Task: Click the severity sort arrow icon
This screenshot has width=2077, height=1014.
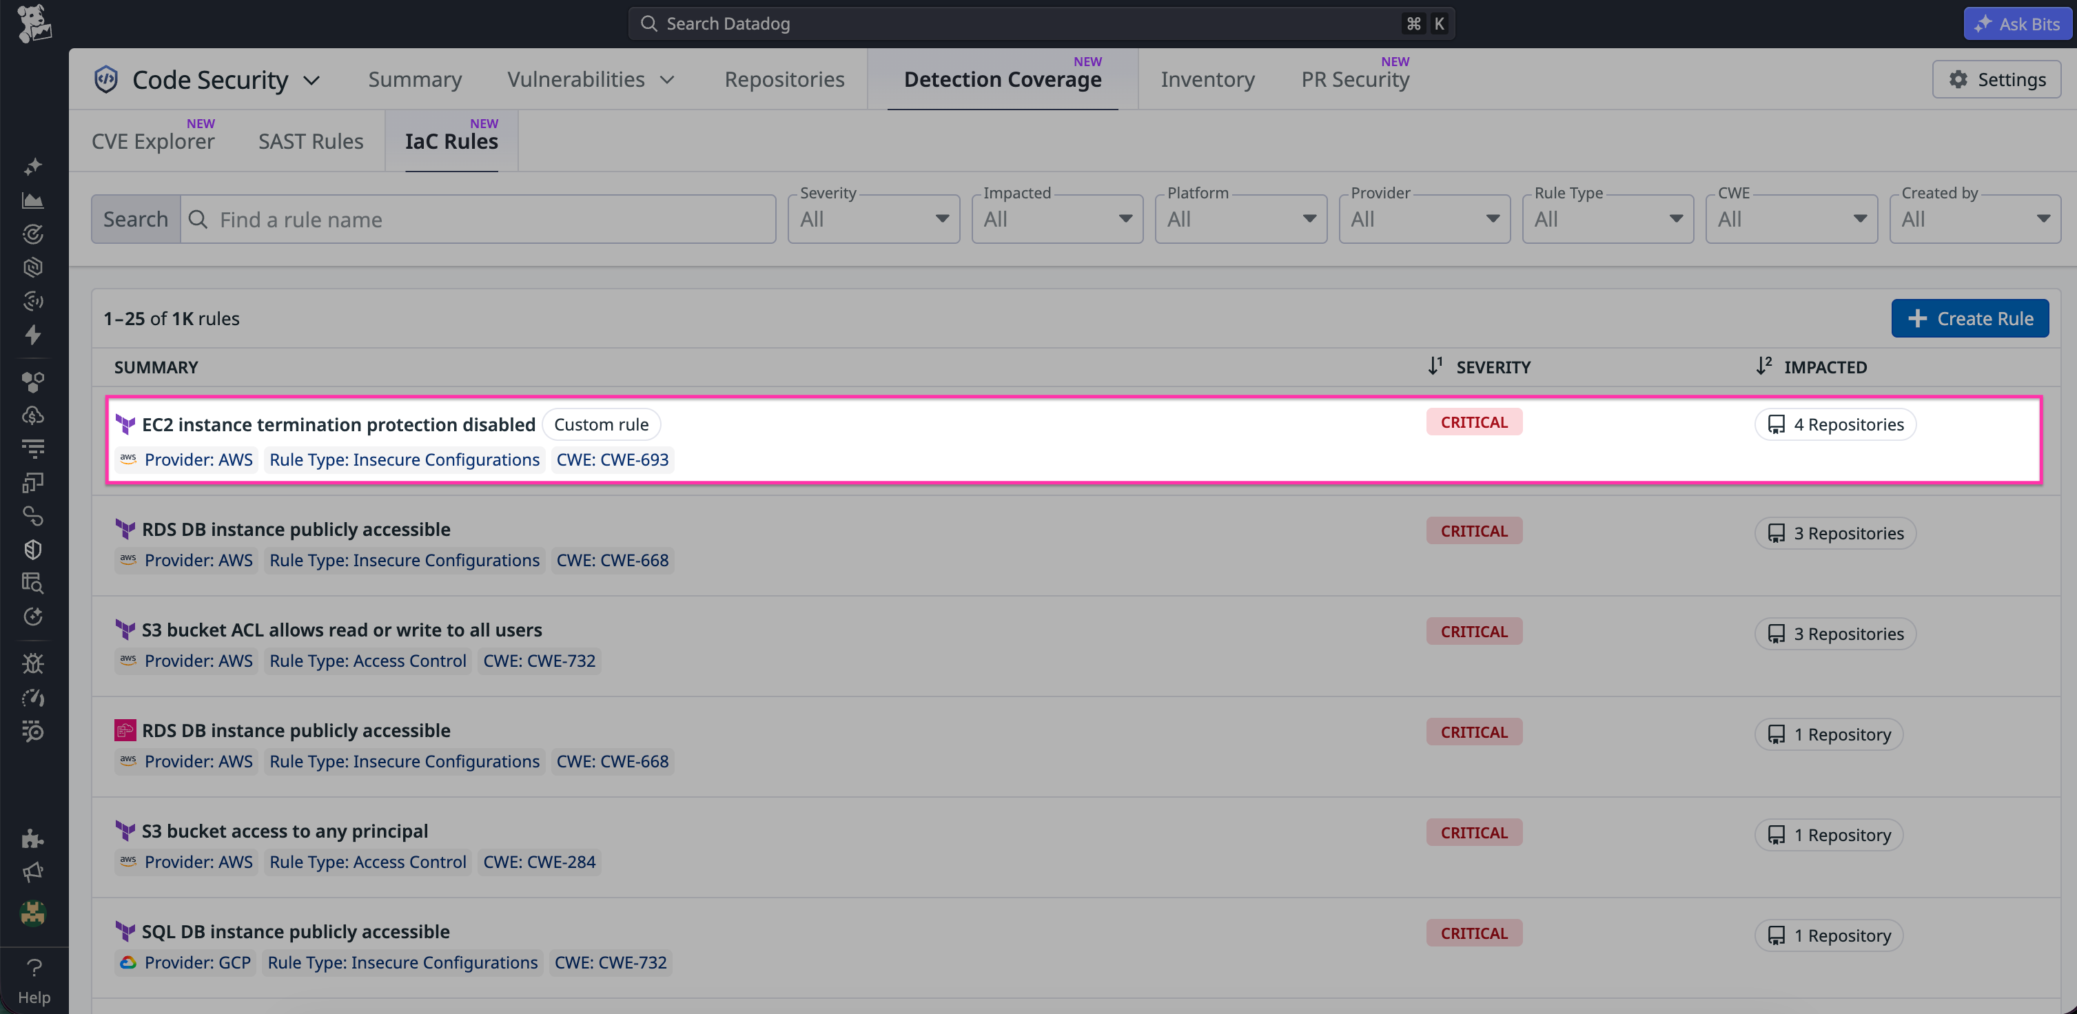Action: click(x=1435, y=366)
